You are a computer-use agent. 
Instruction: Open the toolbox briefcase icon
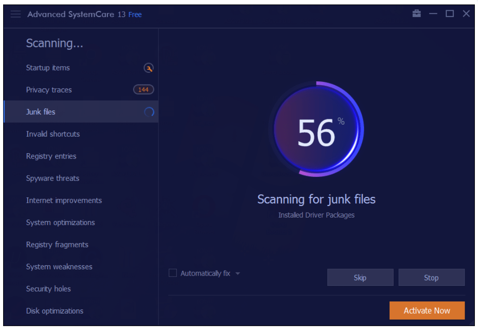point(416,13)
